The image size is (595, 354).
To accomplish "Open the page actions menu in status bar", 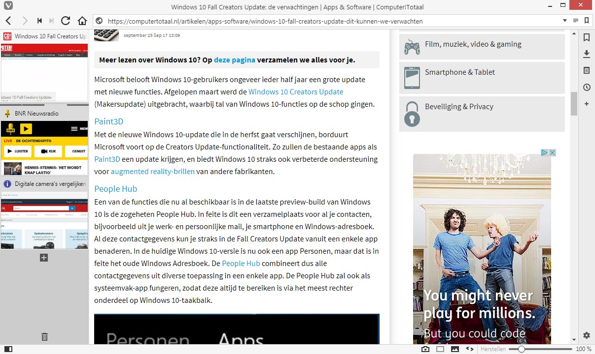I will pos(469,349).
